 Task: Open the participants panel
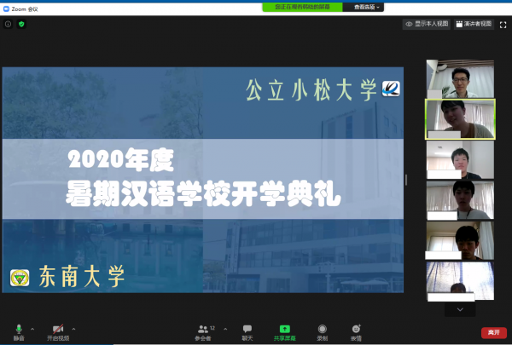point(205,332)
